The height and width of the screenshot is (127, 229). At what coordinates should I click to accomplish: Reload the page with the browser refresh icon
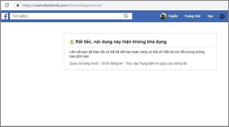7,5
